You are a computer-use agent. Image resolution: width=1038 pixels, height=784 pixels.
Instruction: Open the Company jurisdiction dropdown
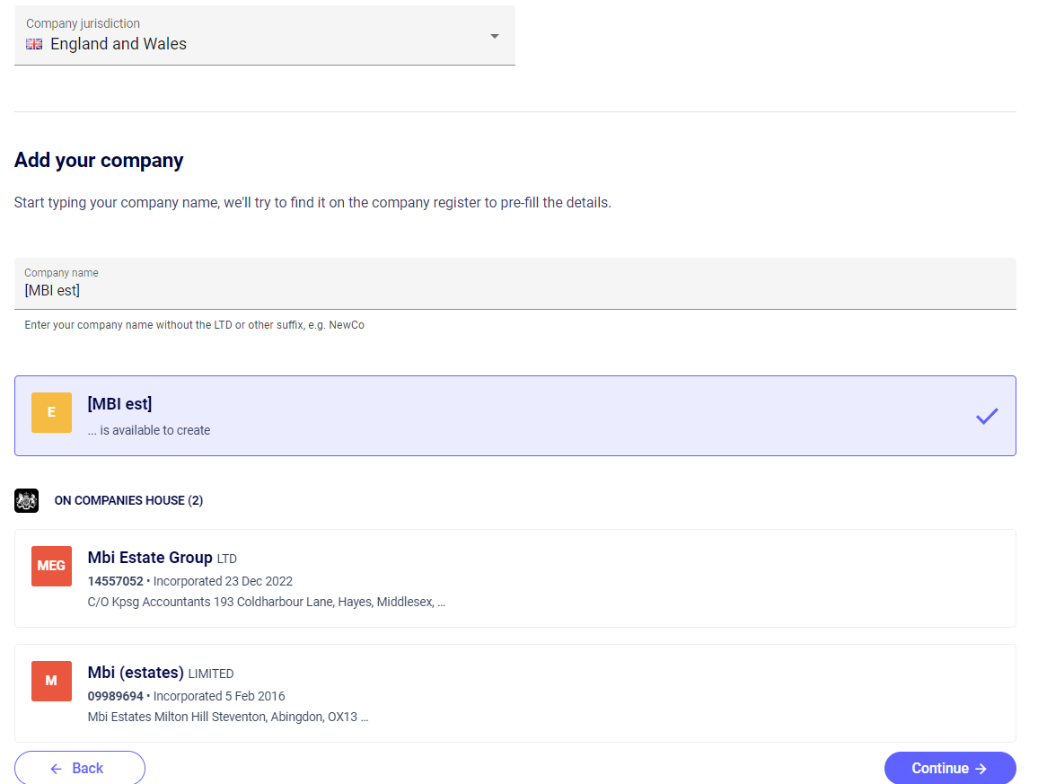click(264, 36)
